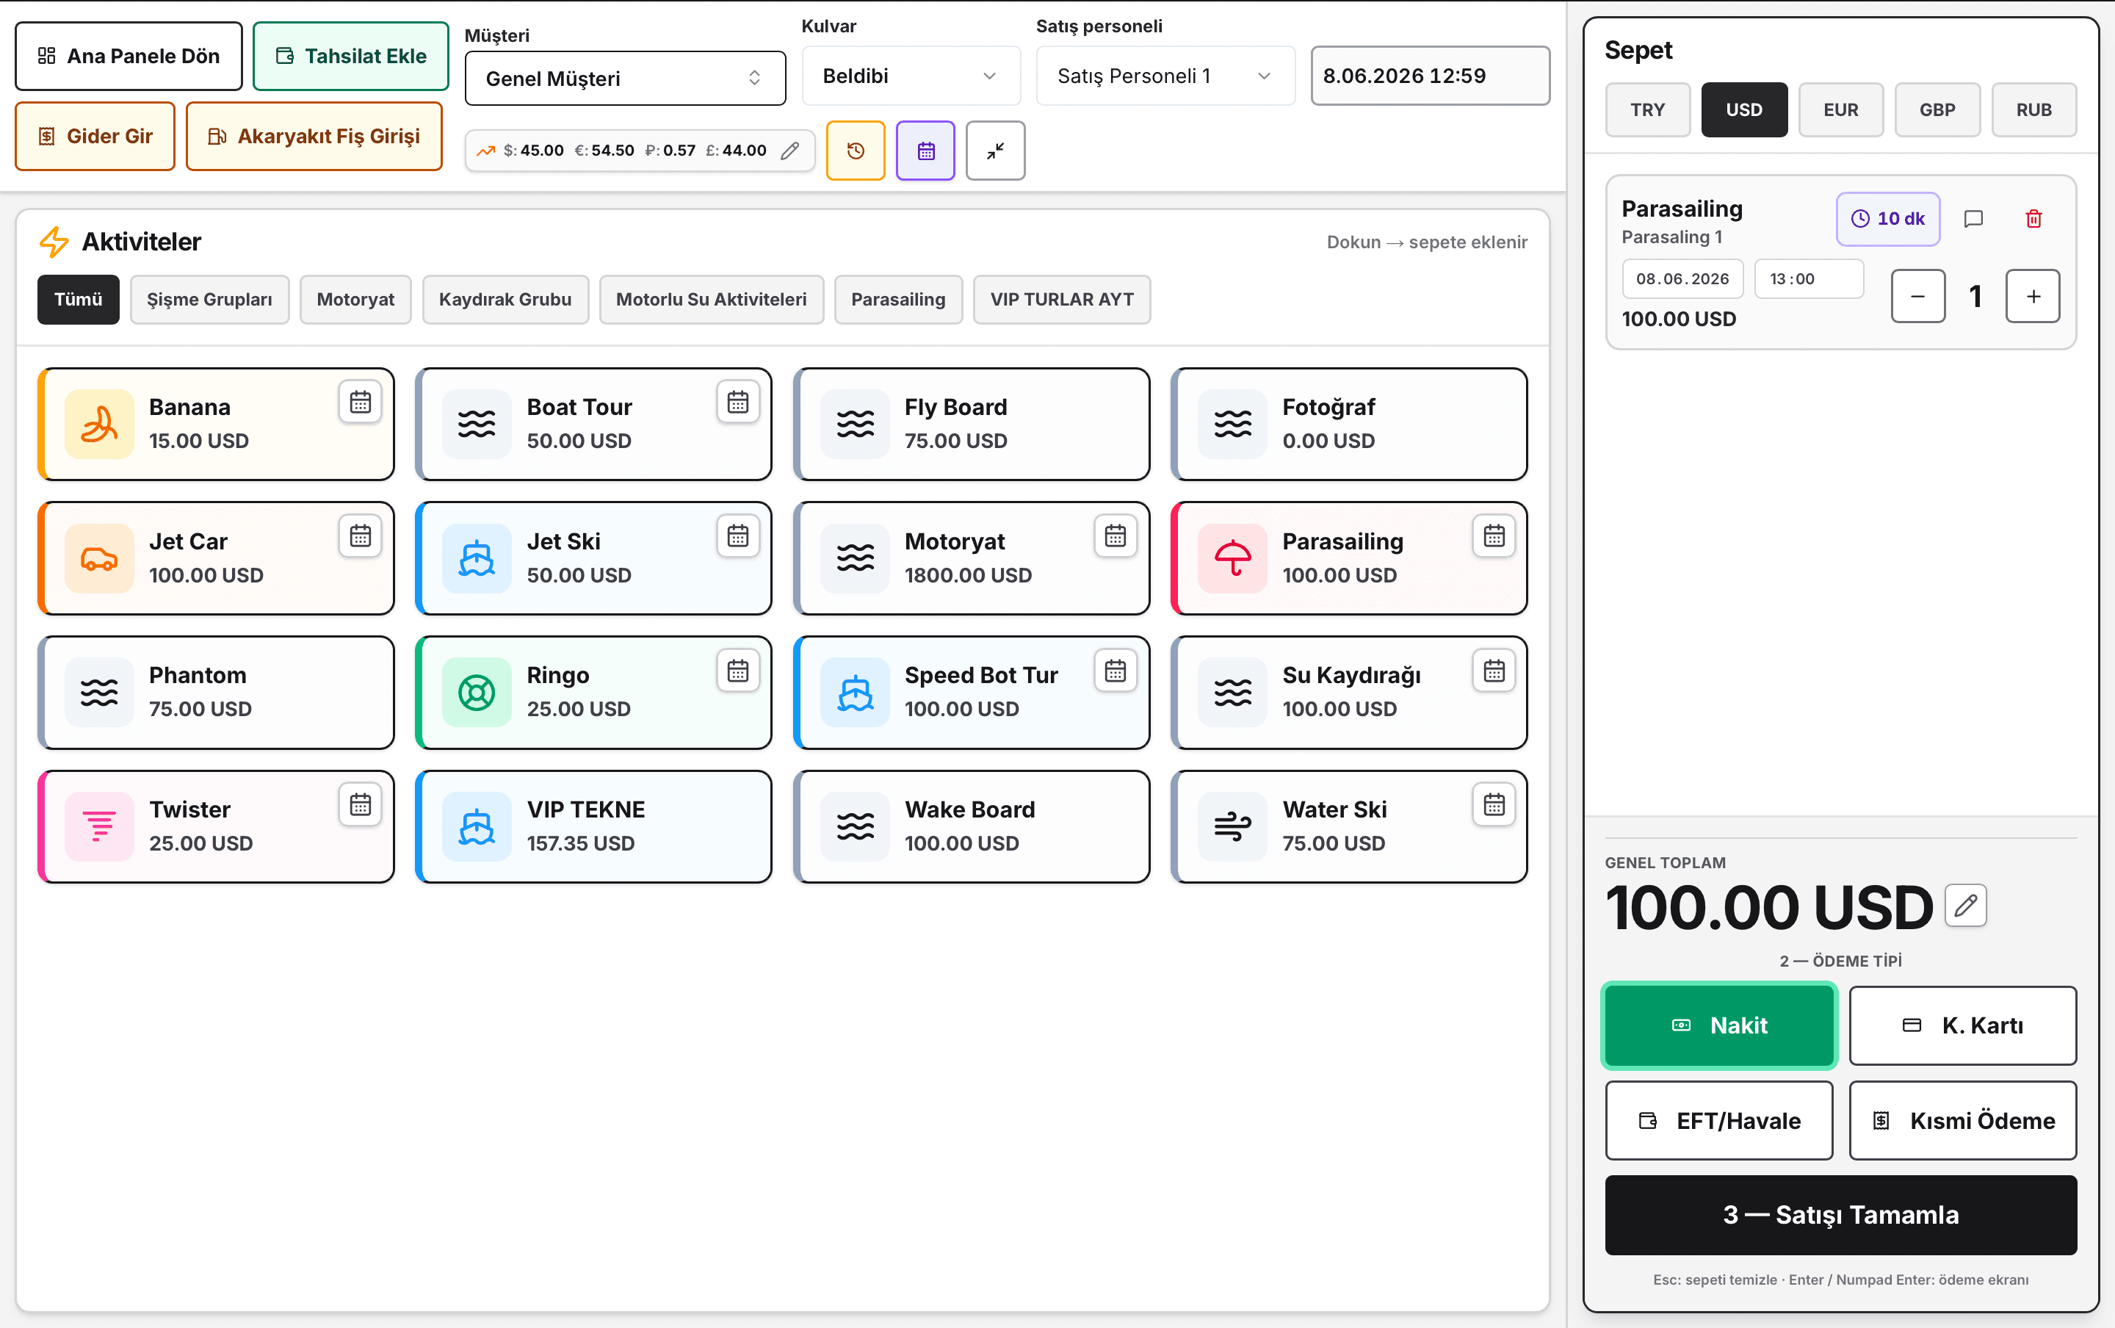2115x1328 pixels.
Task: Open calendar on the Jet Ski card
Action: (737, 535)
